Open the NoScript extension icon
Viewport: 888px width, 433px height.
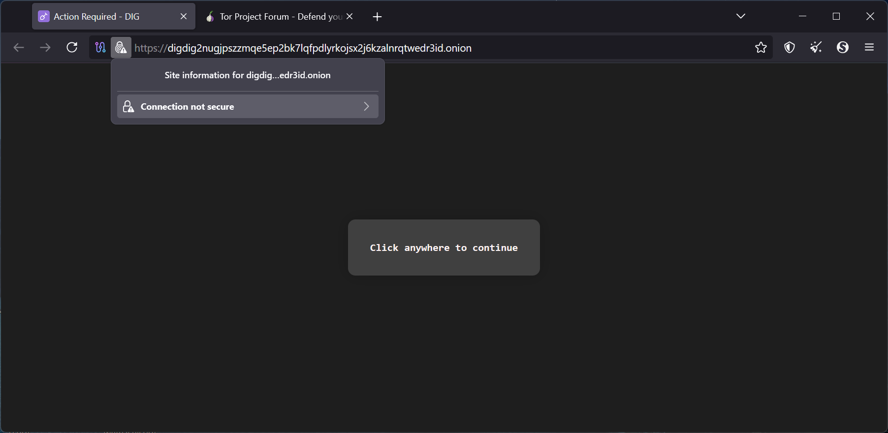coord(843,48)
